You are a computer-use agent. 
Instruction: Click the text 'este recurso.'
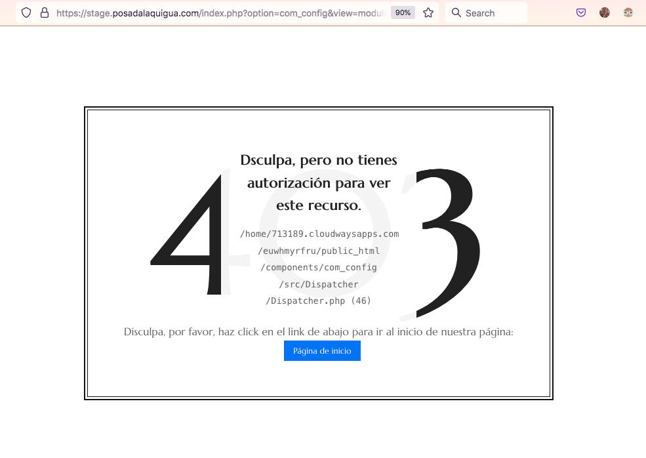click(x=319, y=205)
